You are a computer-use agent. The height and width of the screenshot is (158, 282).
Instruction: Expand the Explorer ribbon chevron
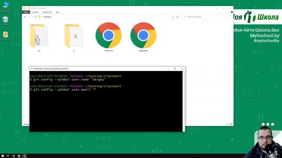coord(229,12)
